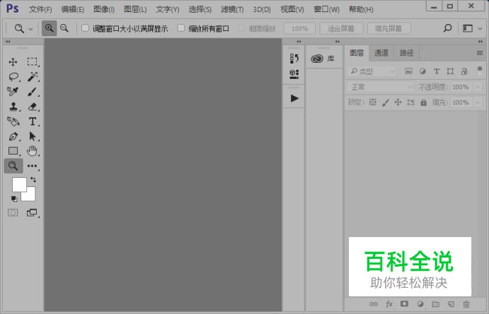Select the Eraser tool
The height and width of the screenshot is (314, 489).
(x=32, y=107)
